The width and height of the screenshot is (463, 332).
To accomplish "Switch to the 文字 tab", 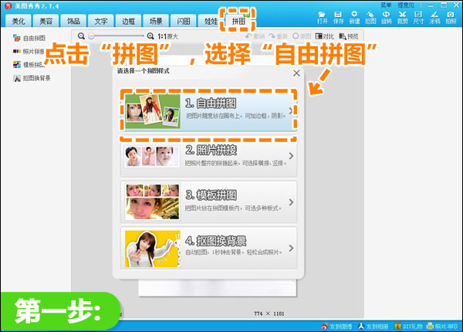I will [x=100, y=21].
